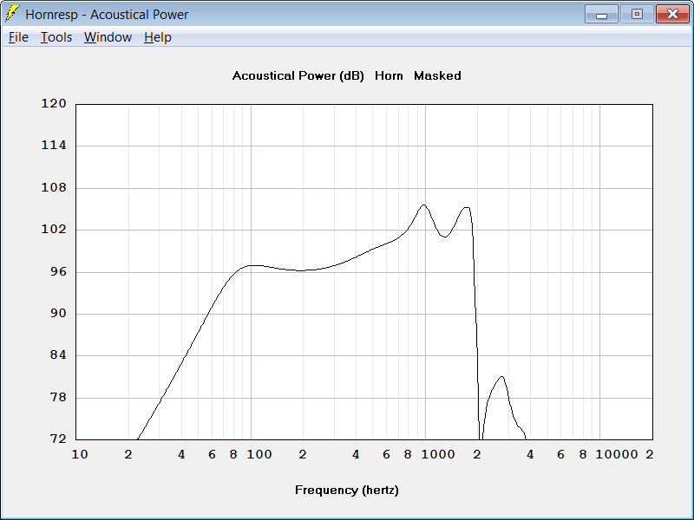Click the 120 dB y-axis label
The width and height of the screenshot is (694, 520).
pyautogui.click(x=54, y=103)
